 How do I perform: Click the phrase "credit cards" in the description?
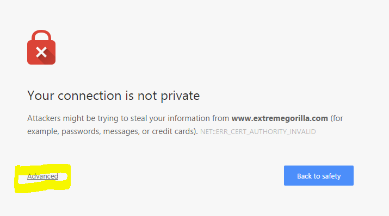click(x=173, y=131)
